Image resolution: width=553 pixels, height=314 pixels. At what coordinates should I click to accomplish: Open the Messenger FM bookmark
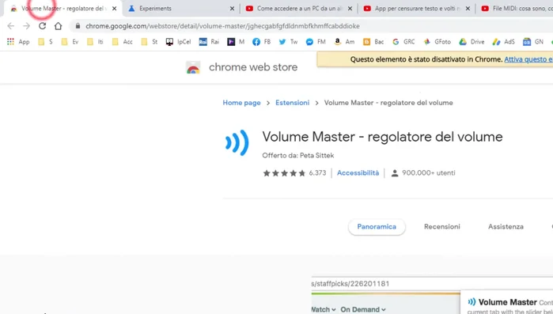pos(316,42)
